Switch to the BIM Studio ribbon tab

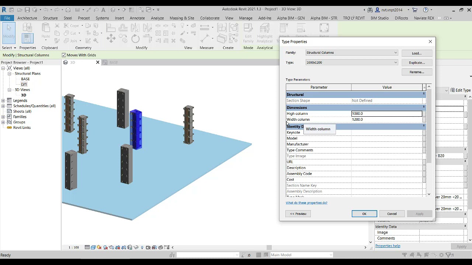[380, 18]
